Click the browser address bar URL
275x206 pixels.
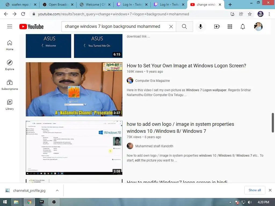point(114,14)
